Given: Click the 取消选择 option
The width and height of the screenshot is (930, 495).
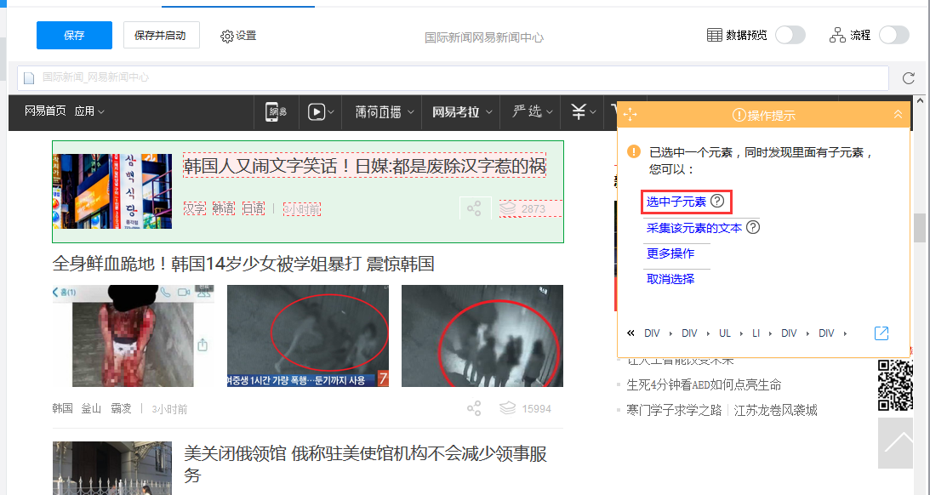Looking at the screenshot, I should (670, 279).
